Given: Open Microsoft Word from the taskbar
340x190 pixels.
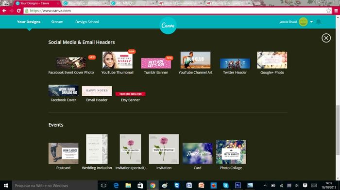Looking at the screenshot, I should [189, 186].
